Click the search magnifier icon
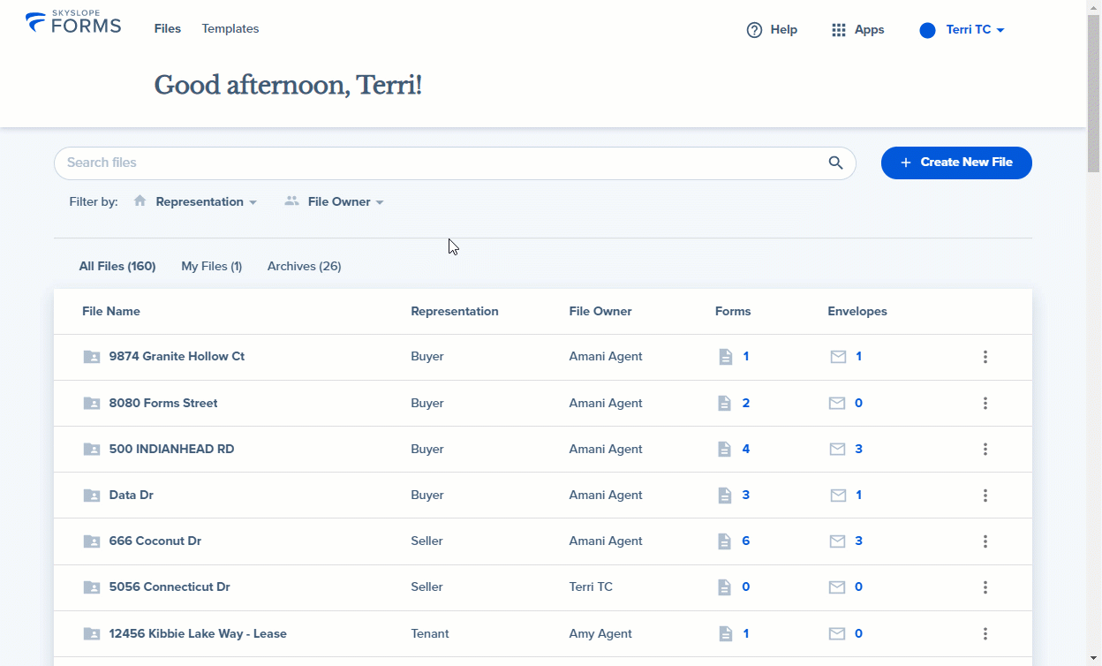The height and width of the screenshot is (666, 1102). (835, 163)
